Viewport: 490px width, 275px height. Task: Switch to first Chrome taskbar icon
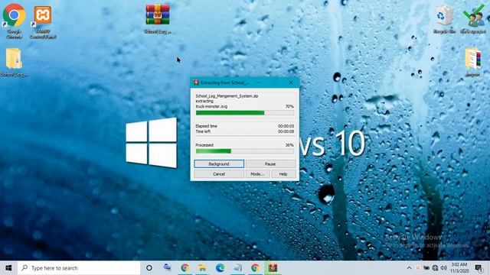[x=185, y=268]
